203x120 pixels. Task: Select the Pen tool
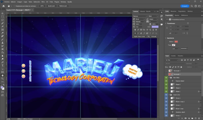(x=3, y=62)
